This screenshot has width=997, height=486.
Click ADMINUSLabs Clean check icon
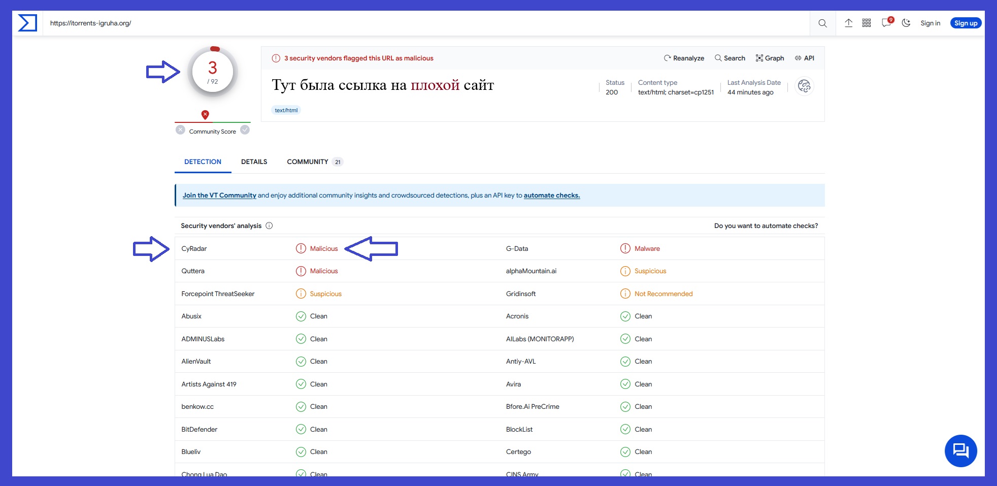[301, 339]
